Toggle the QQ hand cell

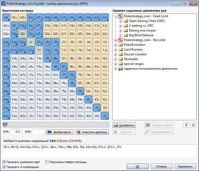[23, 34]
